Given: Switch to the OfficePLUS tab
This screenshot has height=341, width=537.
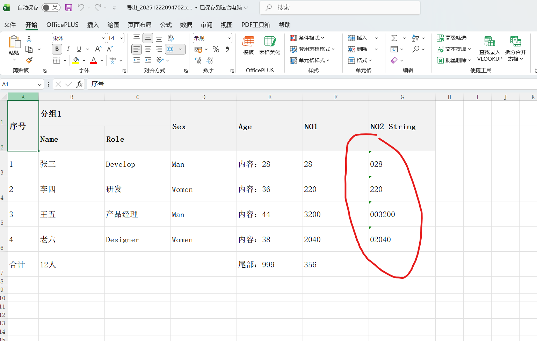Looking at the screenshot, I should pos(63,25).
